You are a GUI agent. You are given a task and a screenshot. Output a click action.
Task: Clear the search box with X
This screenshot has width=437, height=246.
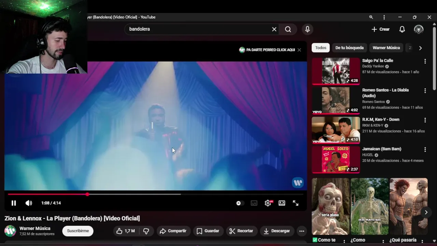tap(274, 29)
